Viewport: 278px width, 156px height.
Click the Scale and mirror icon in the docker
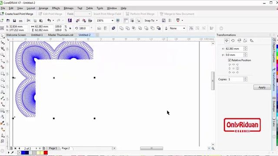coord(239,41)
